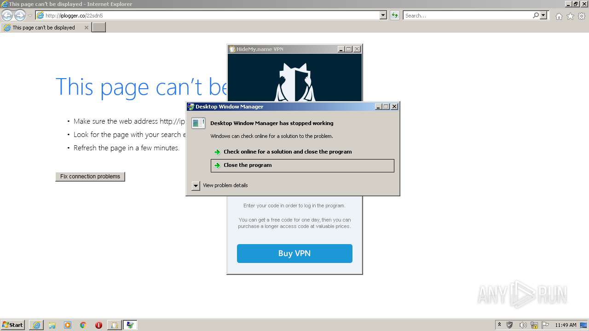Open Google Chrome from the taskbar
This screenshot has width=589, height=331.
tap(83, 325)
